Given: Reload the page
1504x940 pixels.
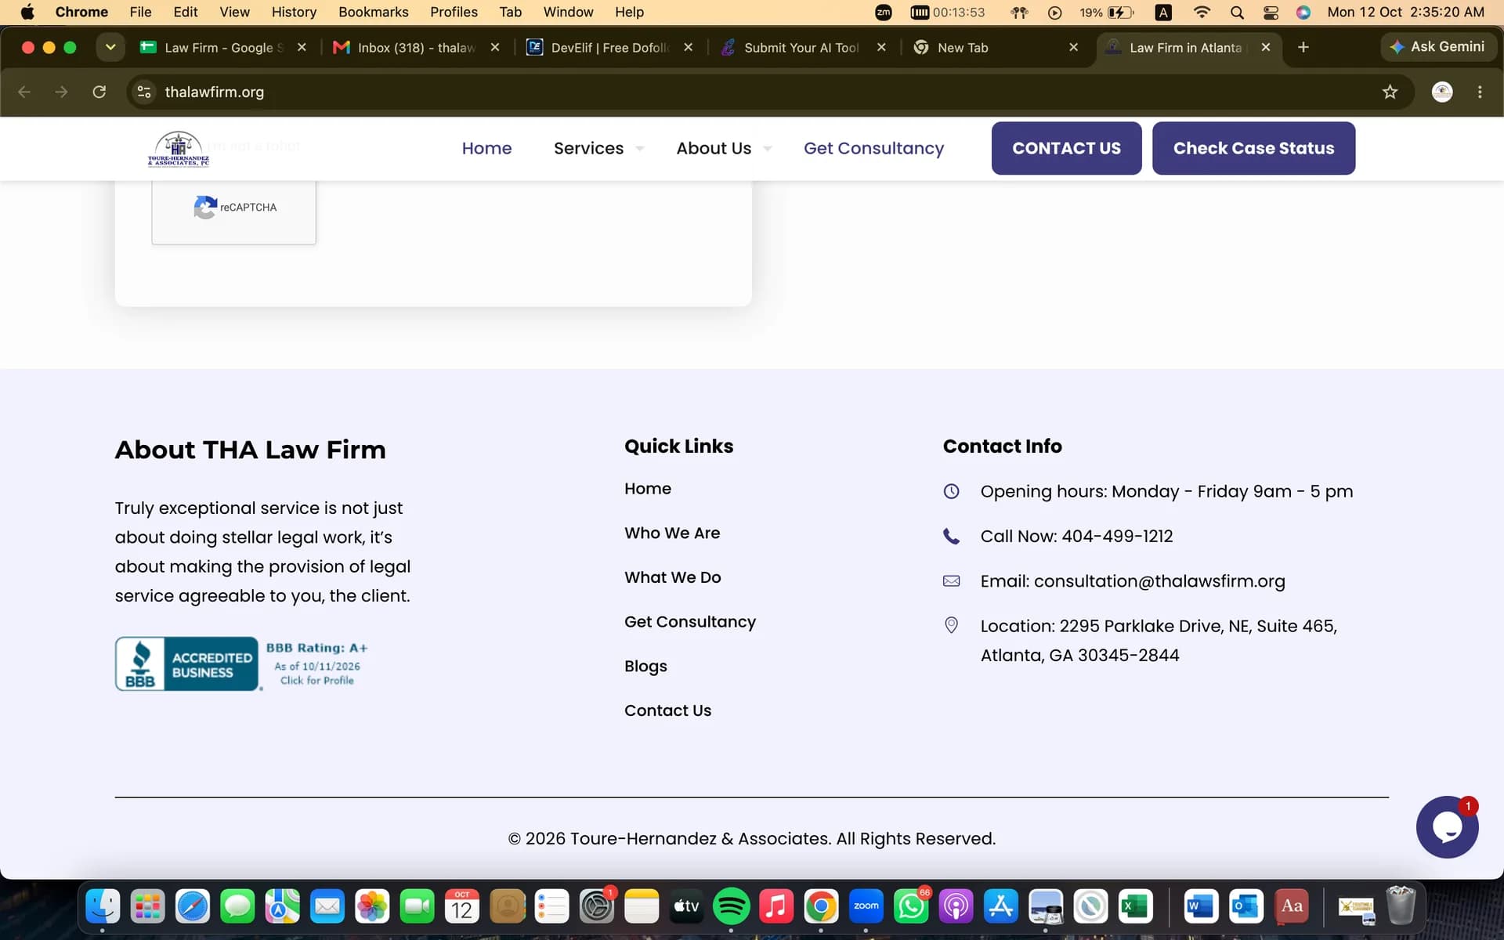Looking at the screenshot, I should 99,92.
